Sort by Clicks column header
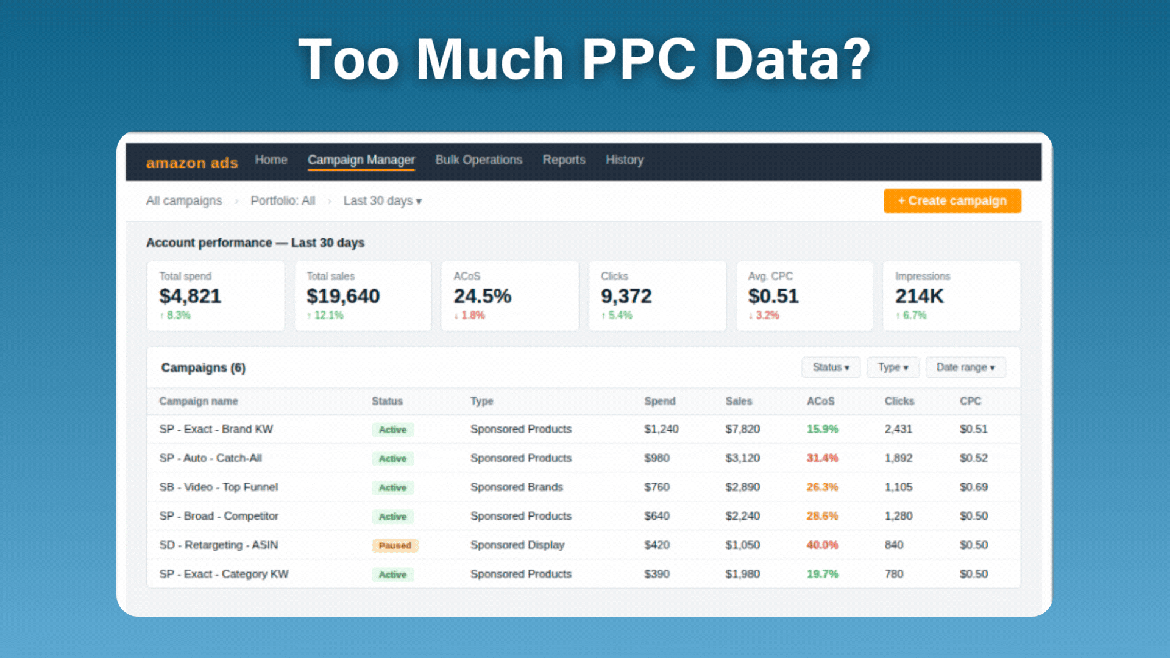The height and width of the screenshot is (658, 1170). pos(899,401)
